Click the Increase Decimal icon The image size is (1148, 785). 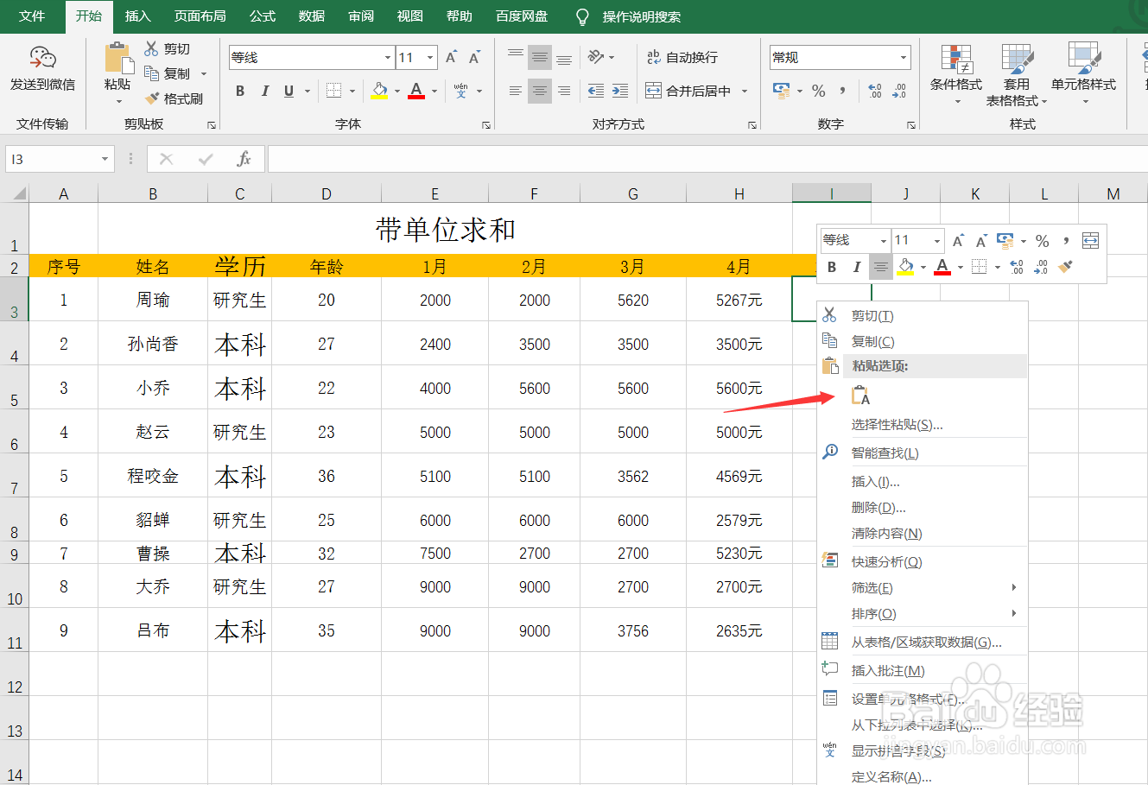click(x=875, y=89)
